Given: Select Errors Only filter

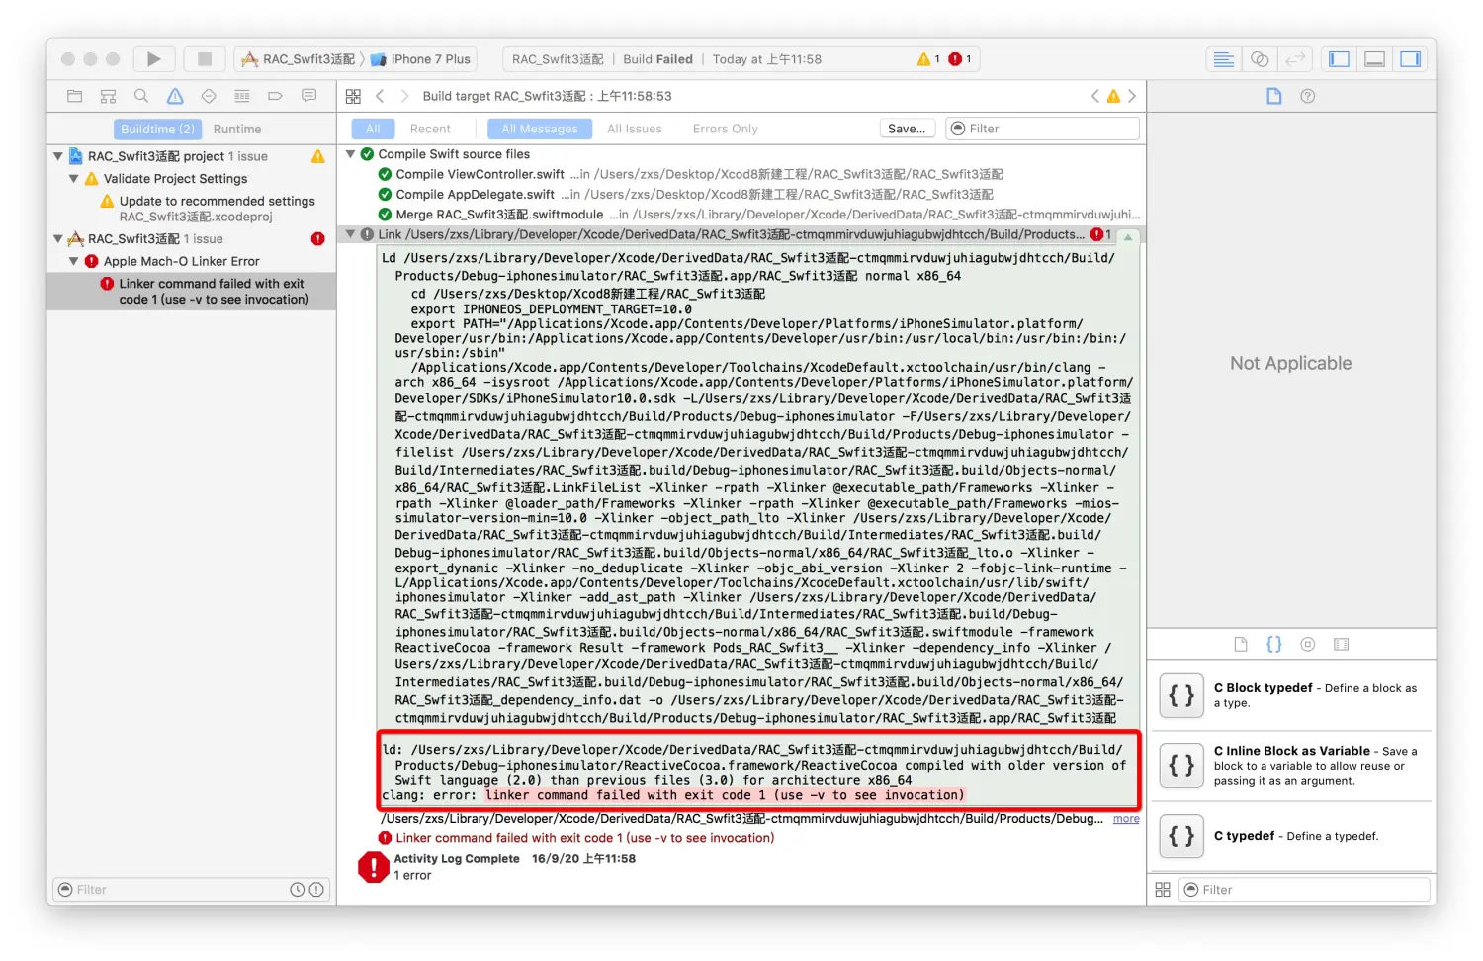Looking at the screenshot, I should click(726, 129).
